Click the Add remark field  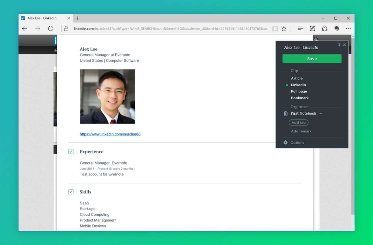301,131
